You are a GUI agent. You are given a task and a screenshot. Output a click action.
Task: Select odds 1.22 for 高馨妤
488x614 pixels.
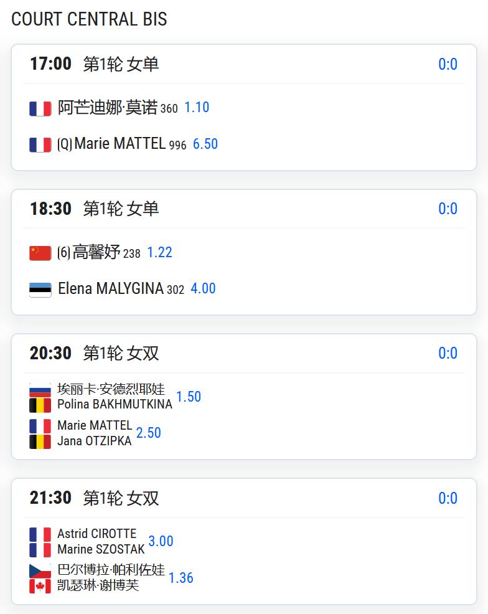(x=160, y=253)
